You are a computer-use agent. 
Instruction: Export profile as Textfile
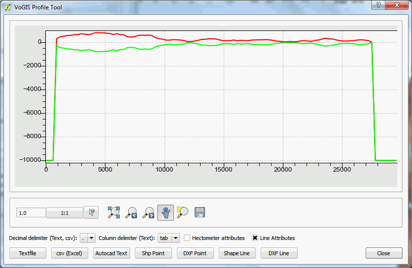point(28,253)
